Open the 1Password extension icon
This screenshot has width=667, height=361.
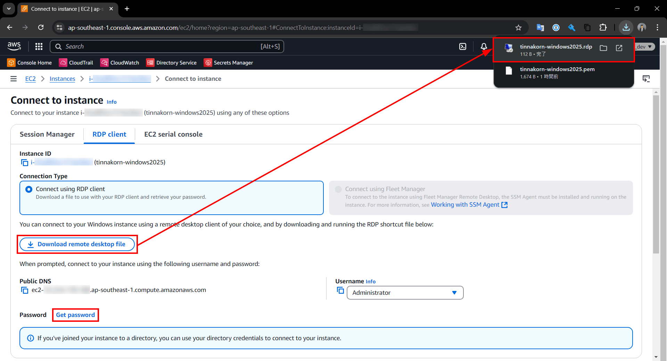[556, 27]
